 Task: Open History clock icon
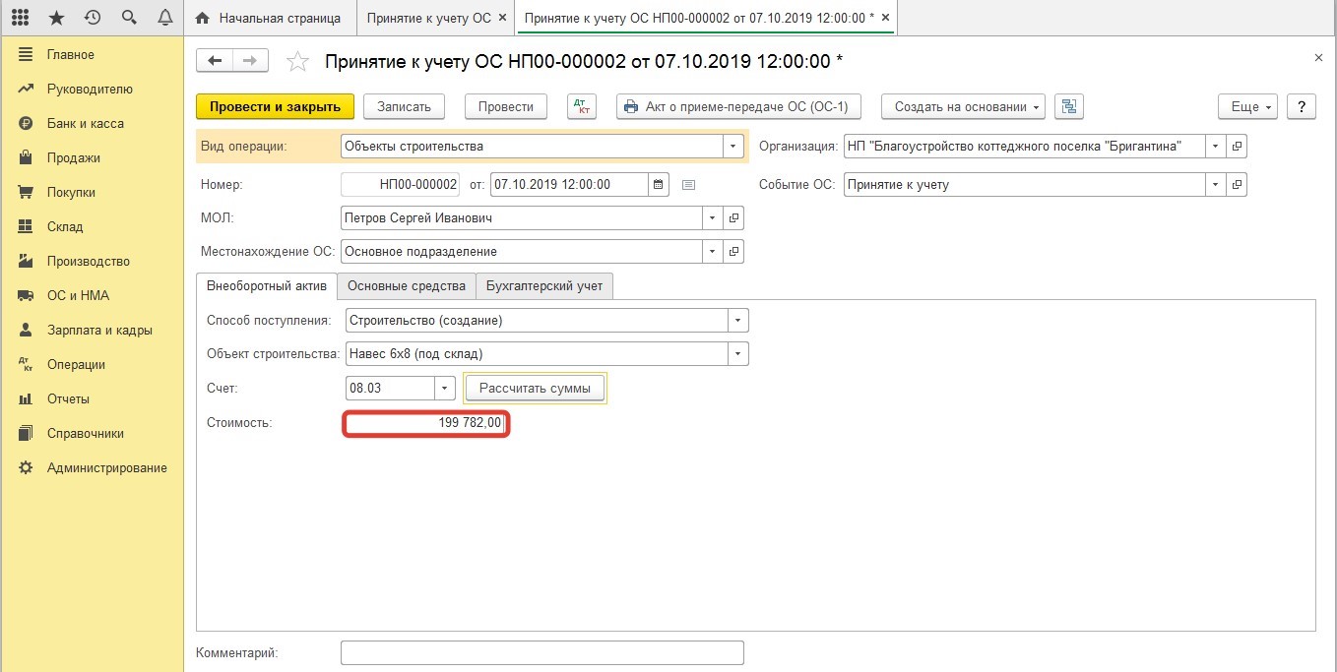point(93,18)
